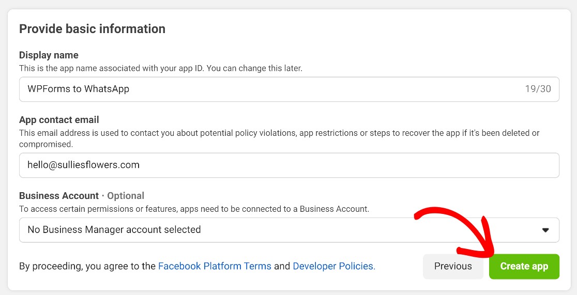Click the Optional text beside Business Account
This screenshot has height=295, width=577.
(x=126, y=196)
